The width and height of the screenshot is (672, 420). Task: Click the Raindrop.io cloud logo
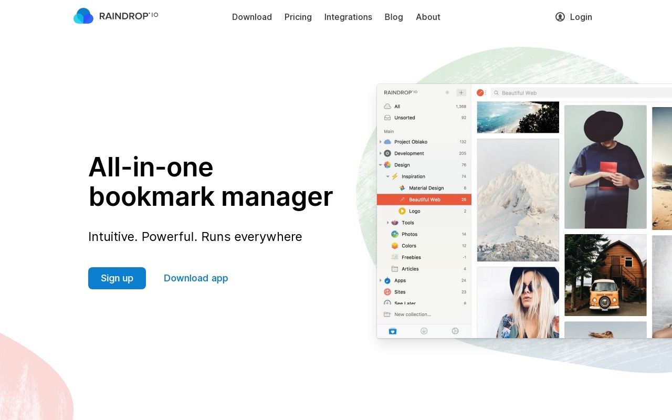click(x=83, y=16)
